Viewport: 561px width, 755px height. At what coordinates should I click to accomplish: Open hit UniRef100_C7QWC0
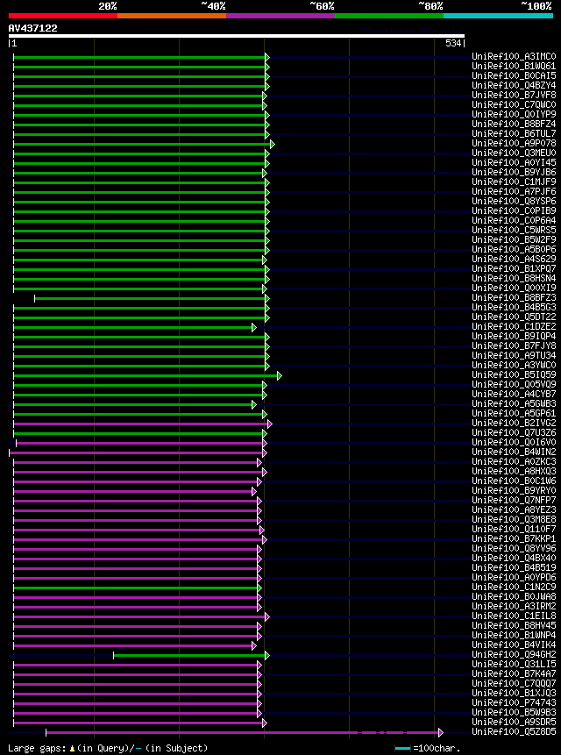[514, 105]
